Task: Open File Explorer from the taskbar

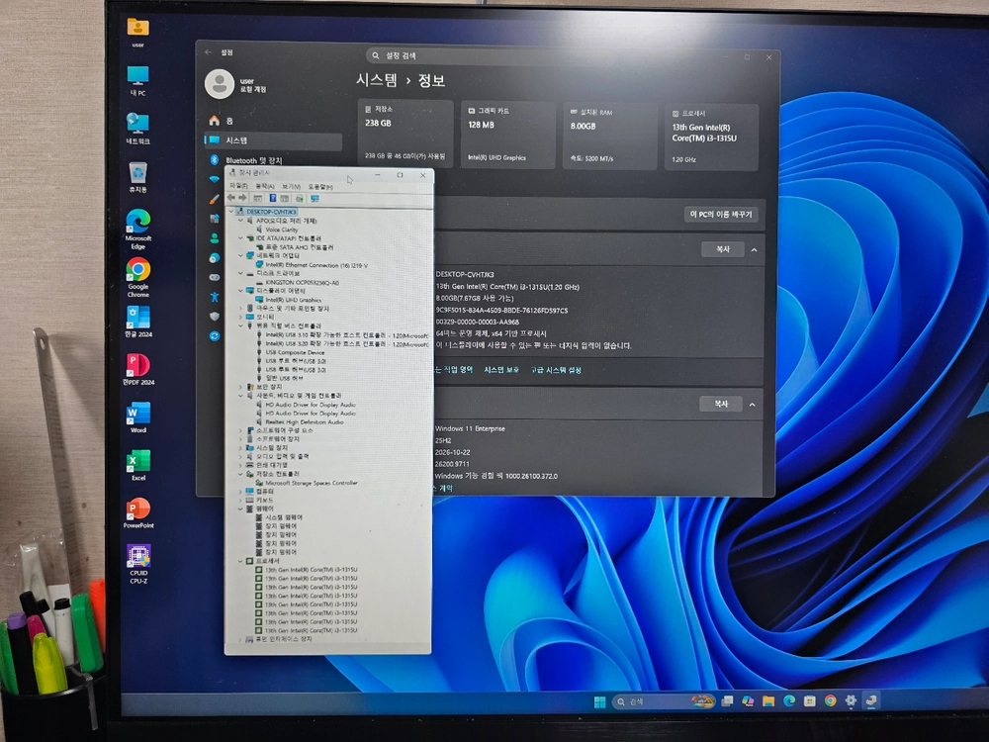Action: pyautogui.click(x=768, y=701)
